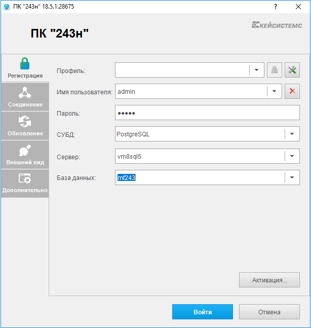The height and width of the screenshot is (328, 311).
Task: Expand the Профиль dropdown list
Action: coord(256,70)
